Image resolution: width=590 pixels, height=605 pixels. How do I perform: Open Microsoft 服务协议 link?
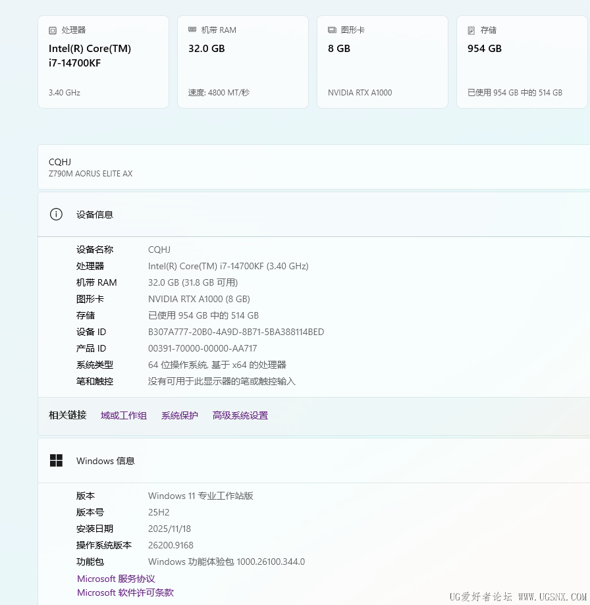click(116, 579)
